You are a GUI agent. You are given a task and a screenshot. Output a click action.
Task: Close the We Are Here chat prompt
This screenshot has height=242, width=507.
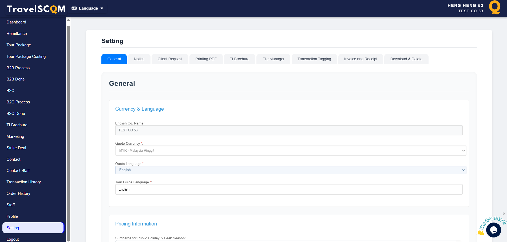click(504, 213)
